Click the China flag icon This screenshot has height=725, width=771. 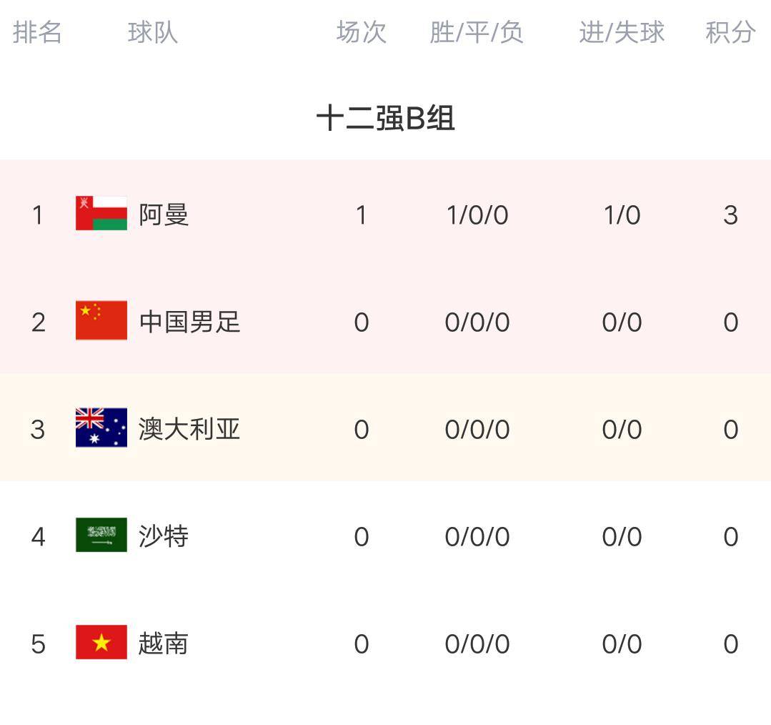coord(101,320)
